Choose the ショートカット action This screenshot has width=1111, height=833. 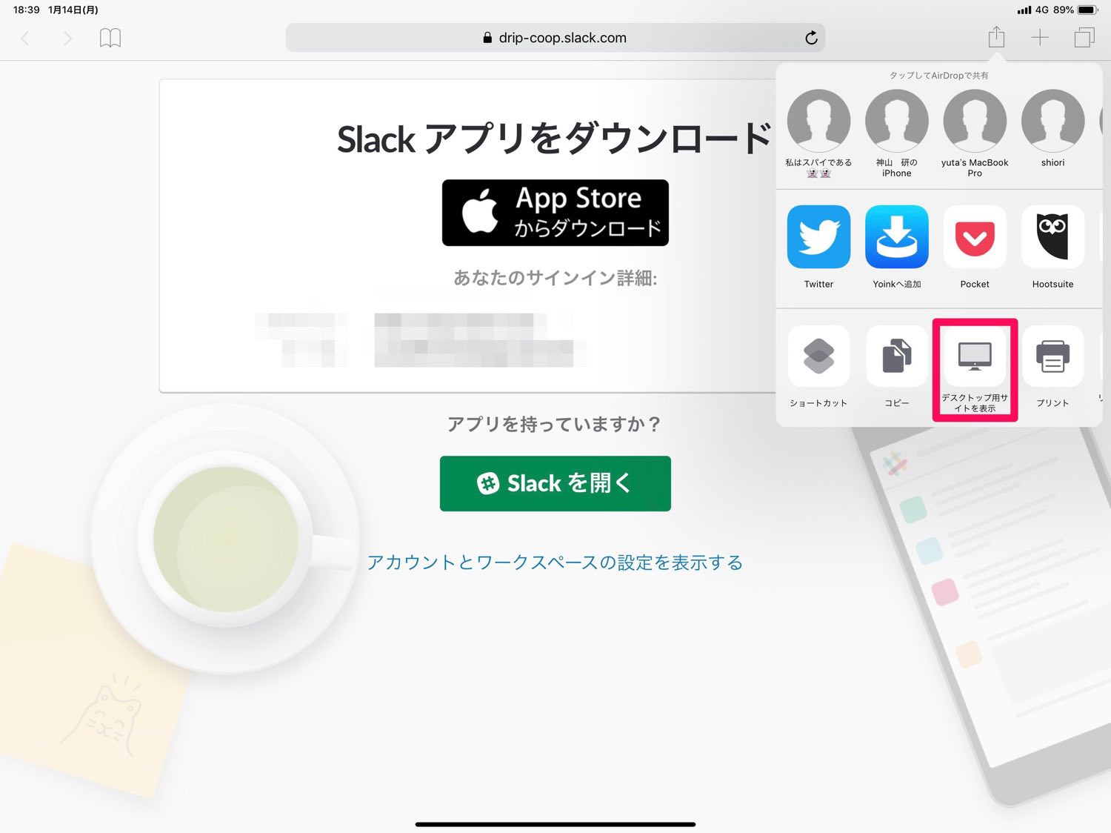pos(818,367)
